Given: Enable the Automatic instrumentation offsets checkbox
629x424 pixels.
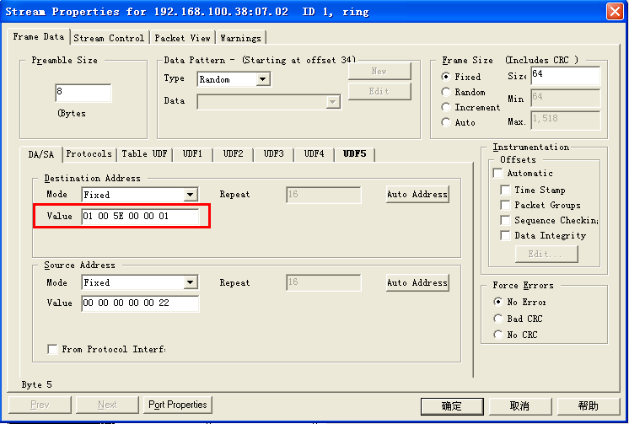Looking at the screenshot, I should 497,174.
